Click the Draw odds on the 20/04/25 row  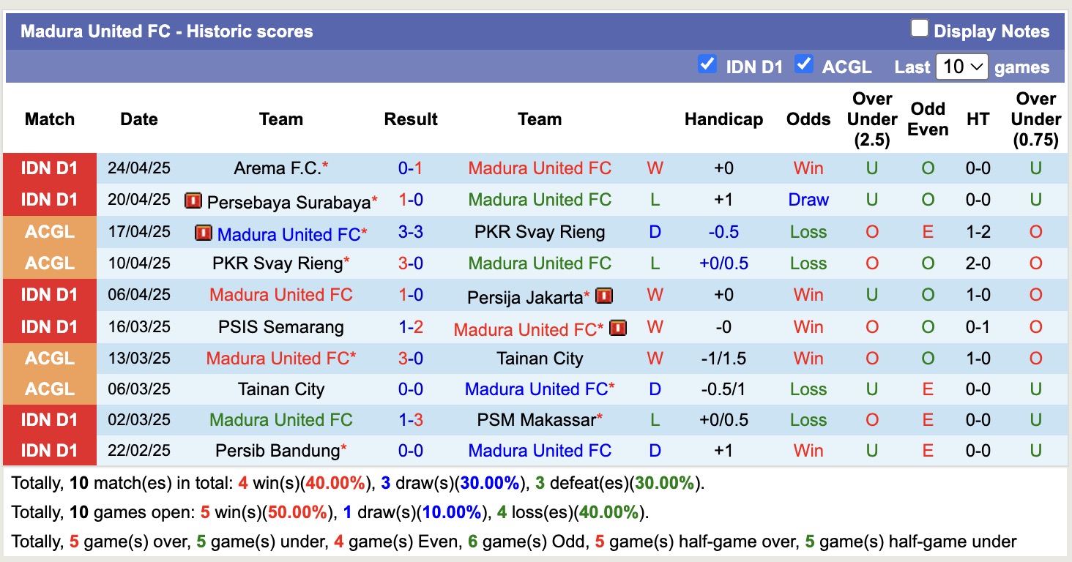click(x=808, y=199)
